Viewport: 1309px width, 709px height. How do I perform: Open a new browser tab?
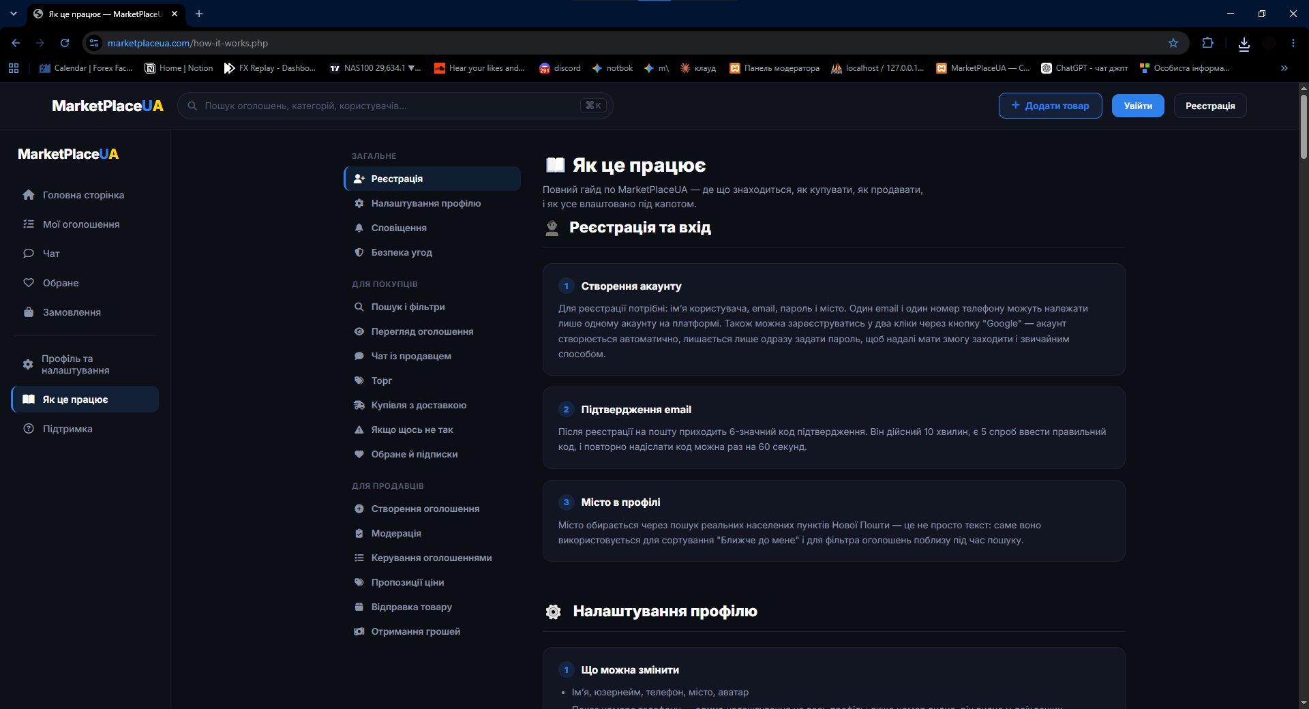199,14
